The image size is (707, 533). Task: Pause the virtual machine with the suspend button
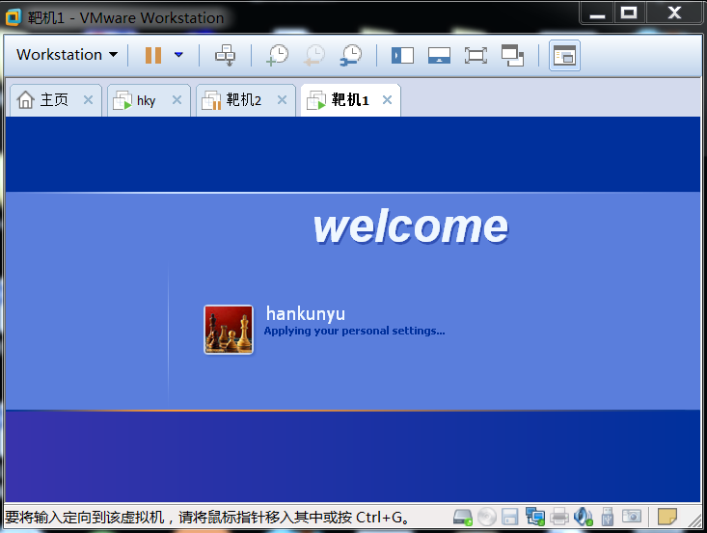pyautogui.click(x=153, y=55)
